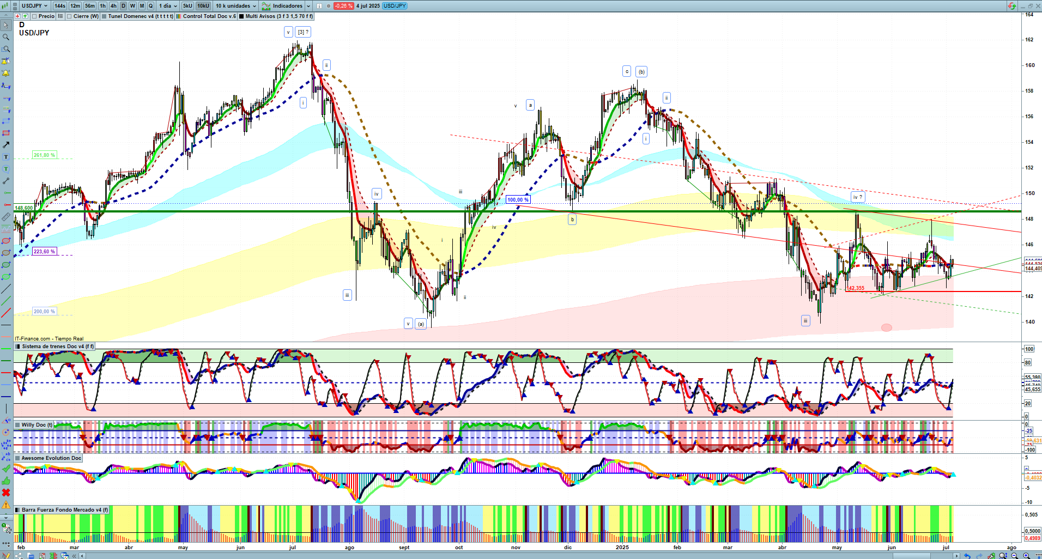Screen dimensions: 1042x559
Task: Select the black arrow drawing tool
Action: [x=6, y=145]
